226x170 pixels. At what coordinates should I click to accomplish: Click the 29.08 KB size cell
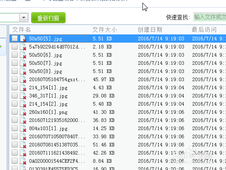coord(104,96)
